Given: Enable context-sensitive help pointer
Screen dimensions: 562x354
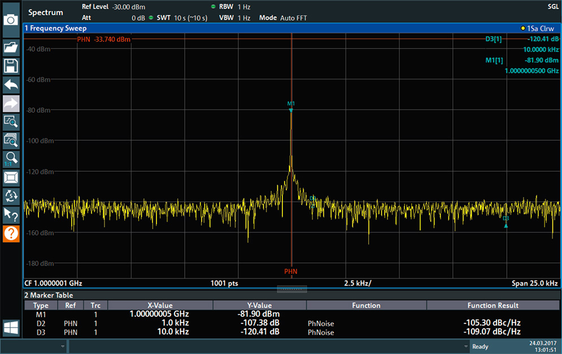Looking at the screenshot, I should [x=11, y=214].
